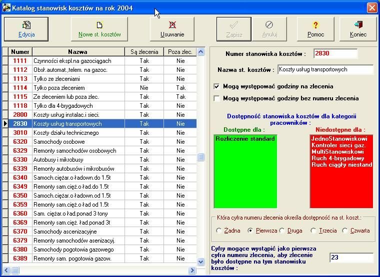Screen dimensions: 380x277
Task: Select row Sam. ciężar.o ład.ponad 3 tony
Action: click(102, 214)
